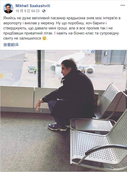Open the attached airport photo

click(63, 111)
